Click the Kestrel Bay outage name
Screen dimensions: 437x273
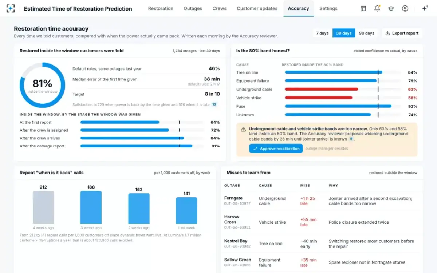236,241
